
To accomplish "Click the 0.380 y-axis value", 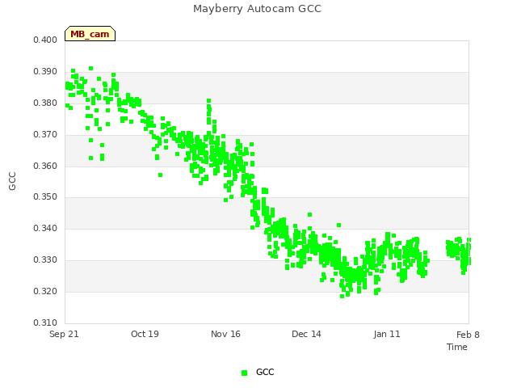I will point(45,103).
